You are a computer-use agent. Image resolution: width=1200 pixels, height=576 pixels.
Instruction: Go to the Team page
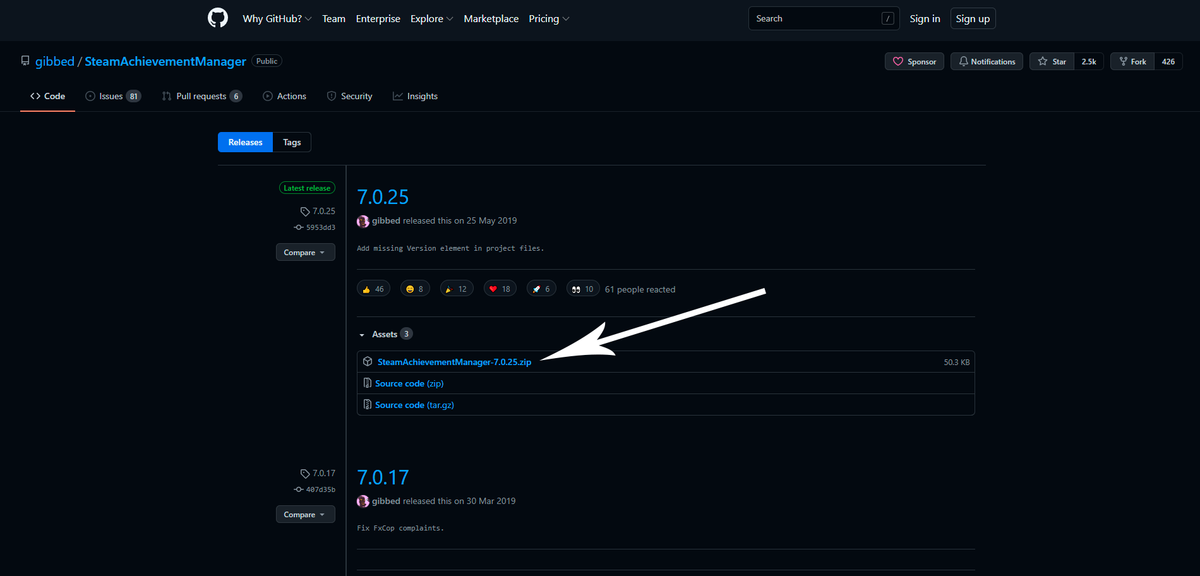click(333, 19)
